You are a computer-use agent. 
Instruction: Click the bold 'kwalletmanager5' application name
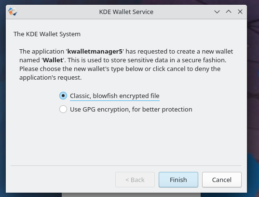[95, 52]
